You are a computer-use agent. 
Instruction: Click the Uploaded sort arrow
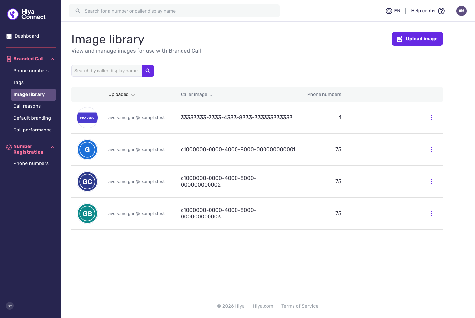[x=133, y=95]
